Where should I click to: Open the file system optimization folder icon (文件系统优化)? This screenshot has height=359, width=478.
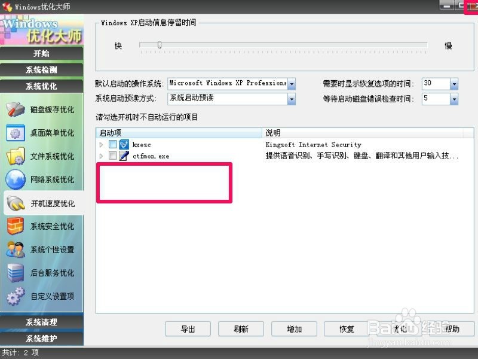(16, 156)
